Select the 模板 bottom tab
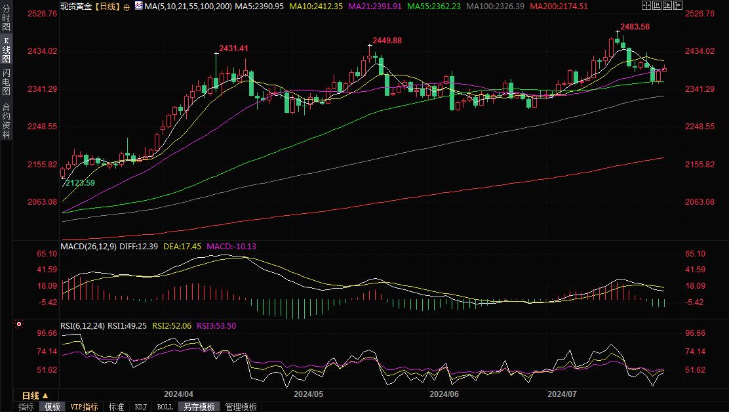The image size is (729, 412). point(52,407)
